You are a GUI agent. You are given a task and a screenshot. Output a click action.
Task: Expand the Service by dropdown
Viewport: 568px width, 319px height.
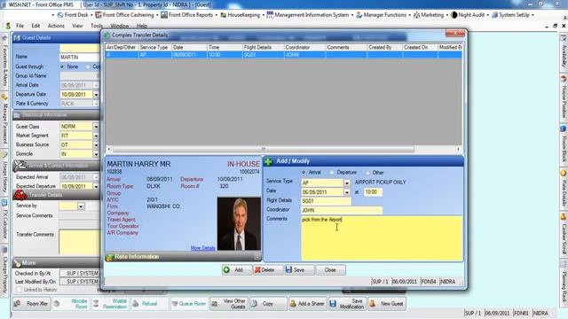point(81,206)
